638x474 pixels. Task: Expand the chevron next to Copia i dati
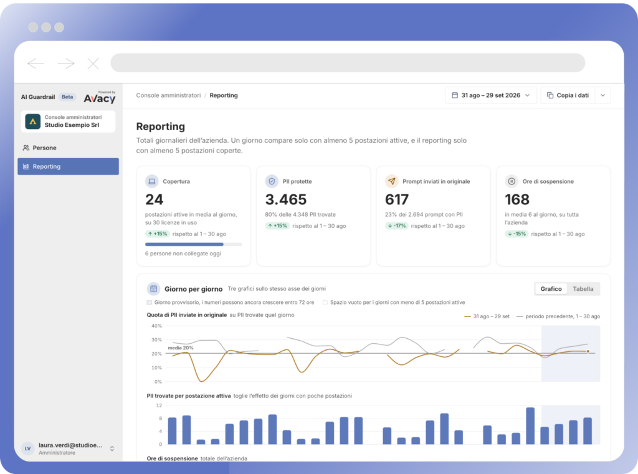tap(603, 95)
